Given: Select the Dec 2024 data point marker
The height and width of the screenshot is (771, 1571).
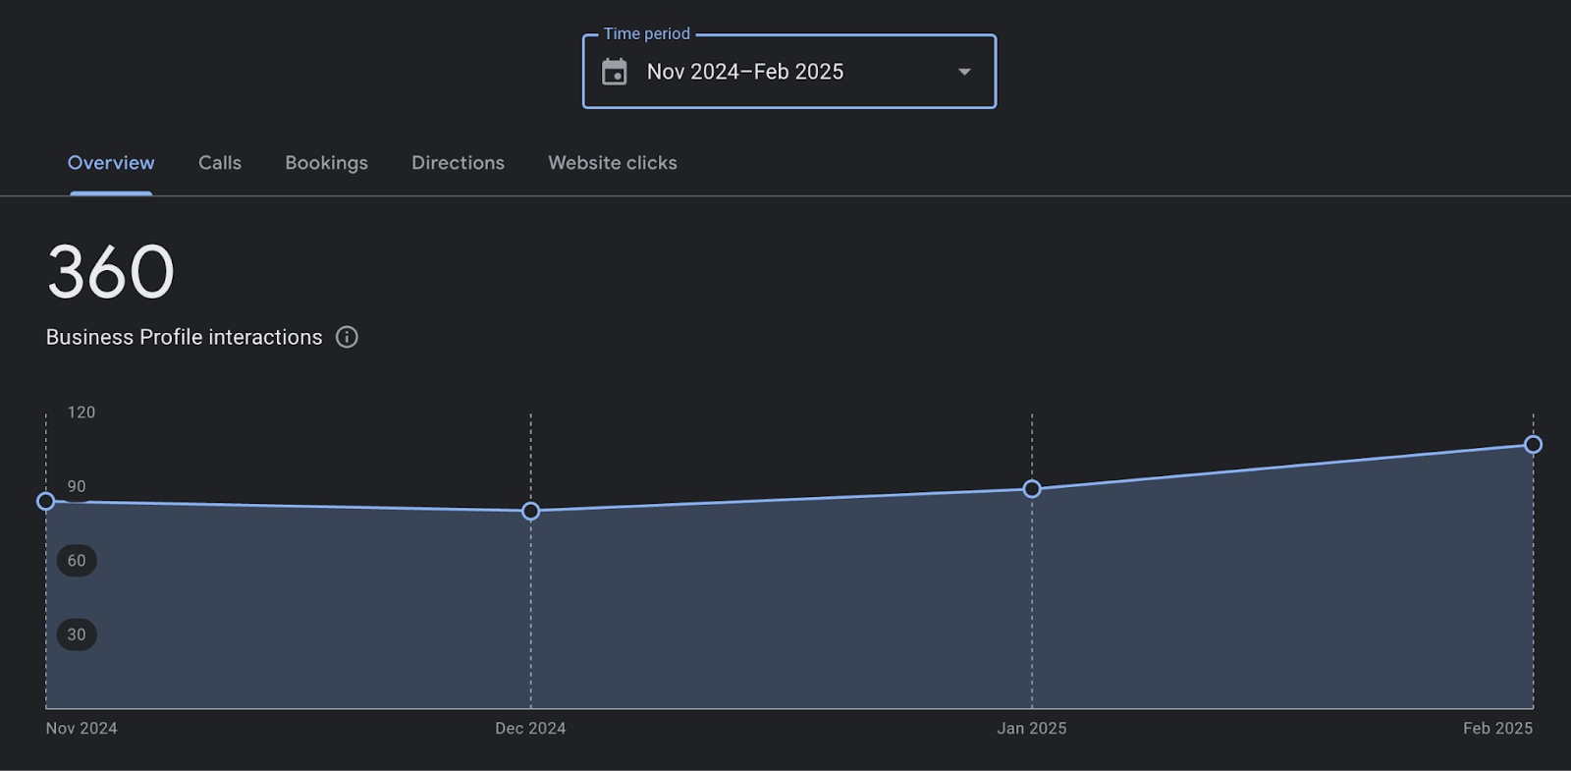Looking at the screenshot, I should pyautogui.click(x=531, y=511).
